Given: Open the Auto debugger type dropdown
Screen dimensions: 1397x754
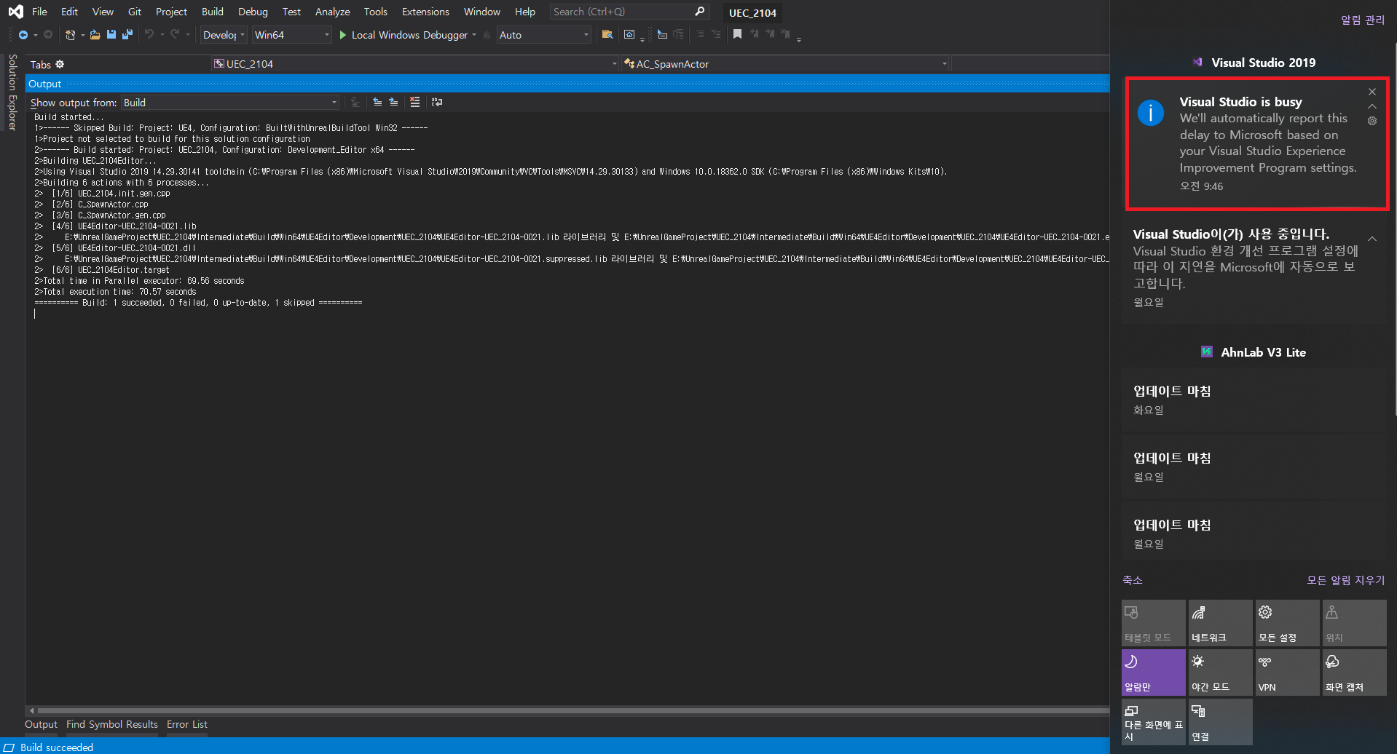Looking at the screenshot, I should point(543,35).
